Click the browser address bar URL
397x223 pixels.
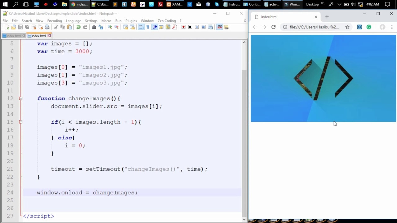pyautogui.click(x=314, y=27)
